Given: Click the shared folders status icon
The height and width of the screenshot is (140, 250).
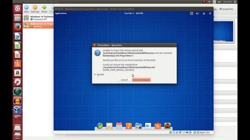Looking at the screenshot, I should pos(184,132).
